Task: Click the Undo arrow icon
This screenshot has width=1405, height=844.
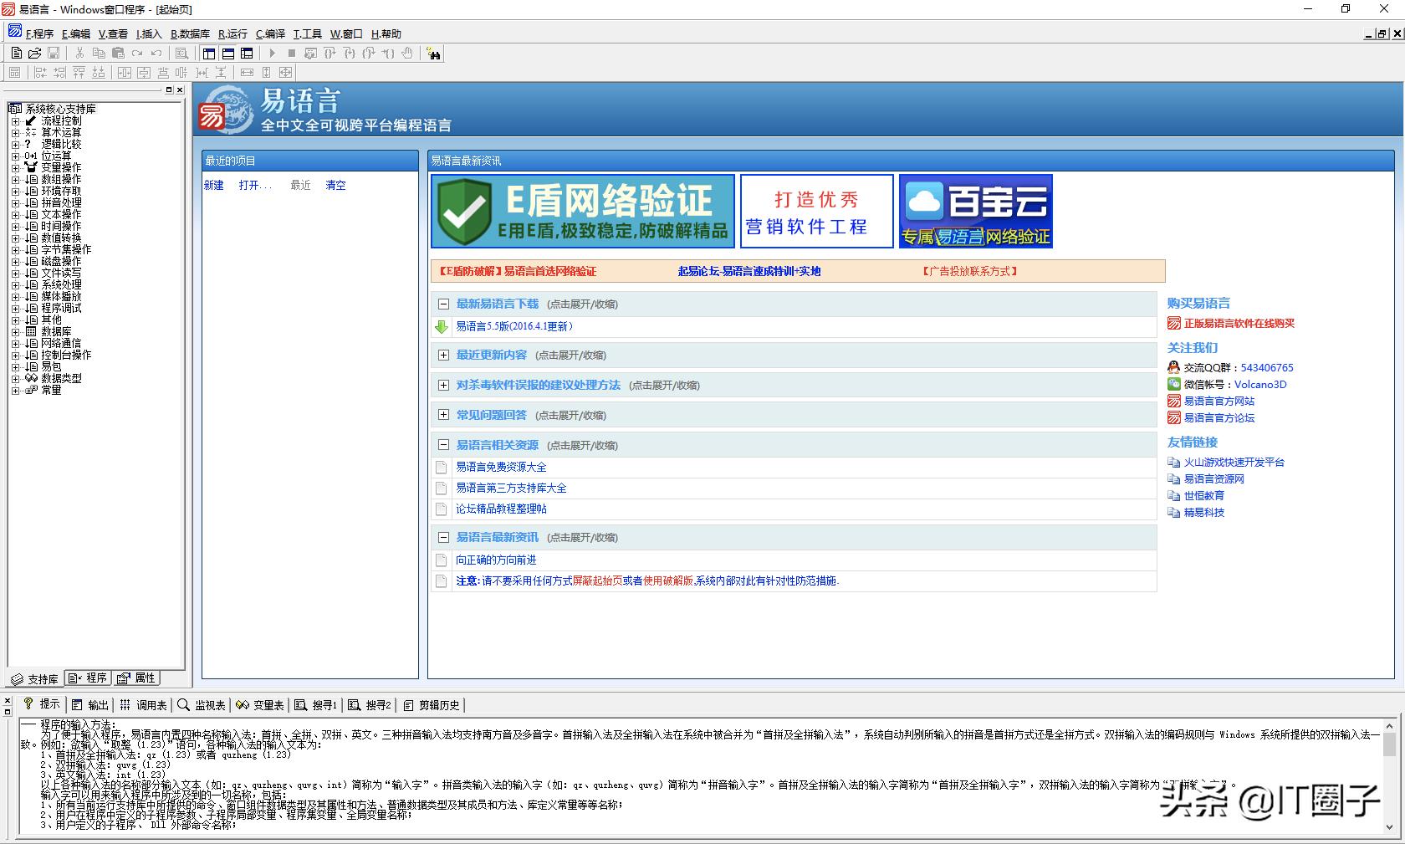Action: click(155, 53)
